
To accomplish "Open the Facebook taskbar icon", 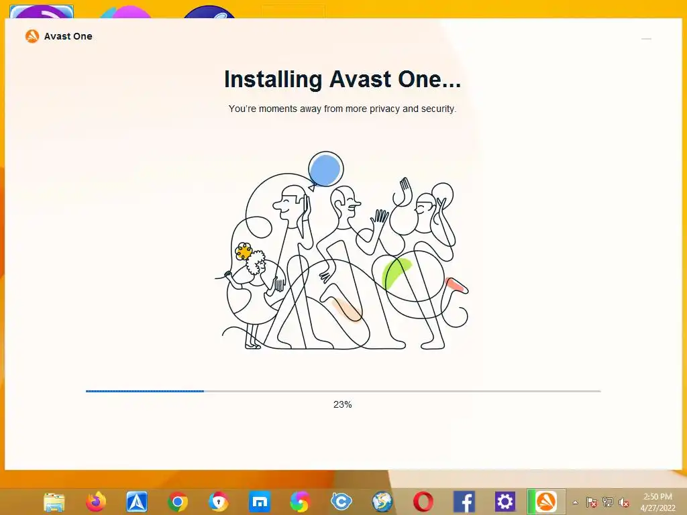I will coord(464,502).
